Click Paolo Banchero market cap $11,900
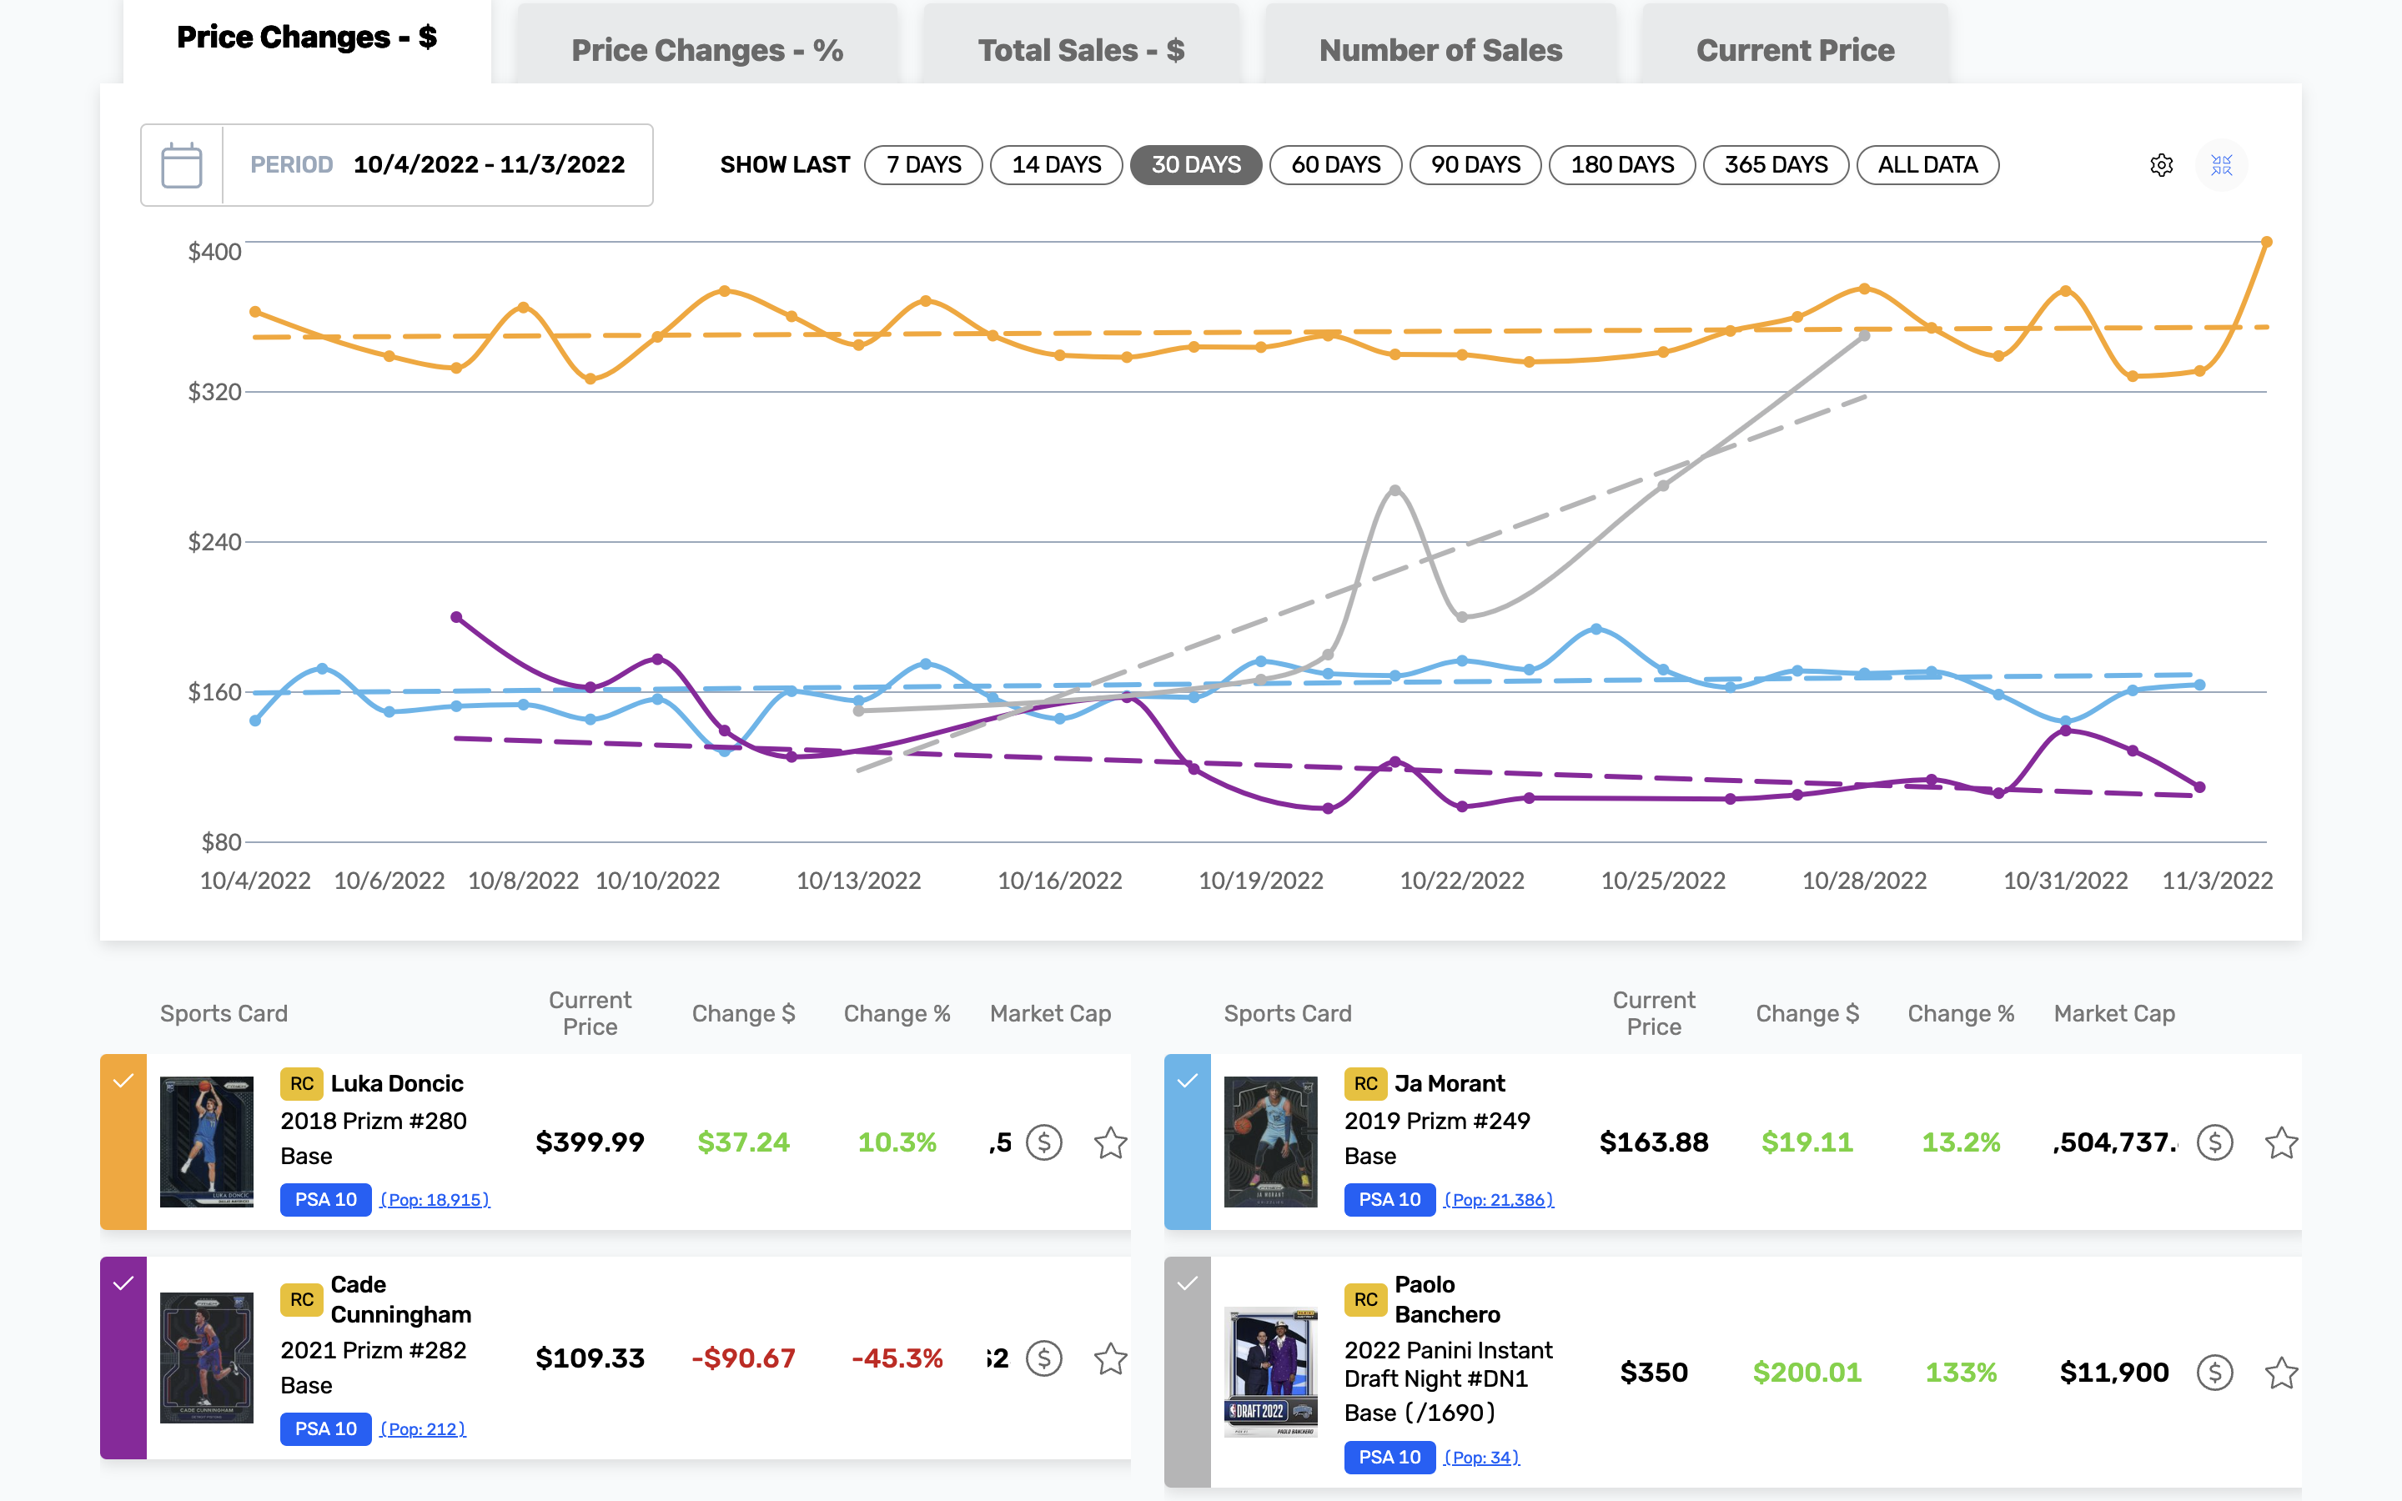This screenshot has height=1501, width=2402. tap(2114, 1373)
